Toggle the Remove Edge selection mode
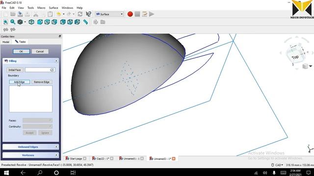Screen dimensions: 314x176 click(x=42, y=82)
